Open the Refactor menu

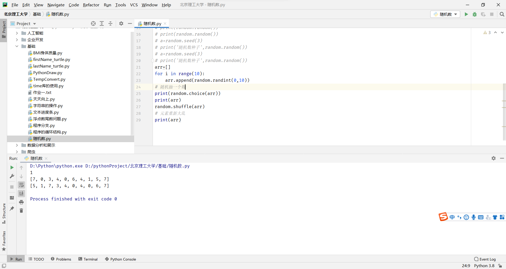point(91,5)
